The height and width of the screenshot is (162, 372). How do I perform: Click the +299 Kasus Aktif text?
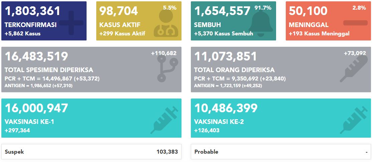pyautogui.click(x=122, y=34)
